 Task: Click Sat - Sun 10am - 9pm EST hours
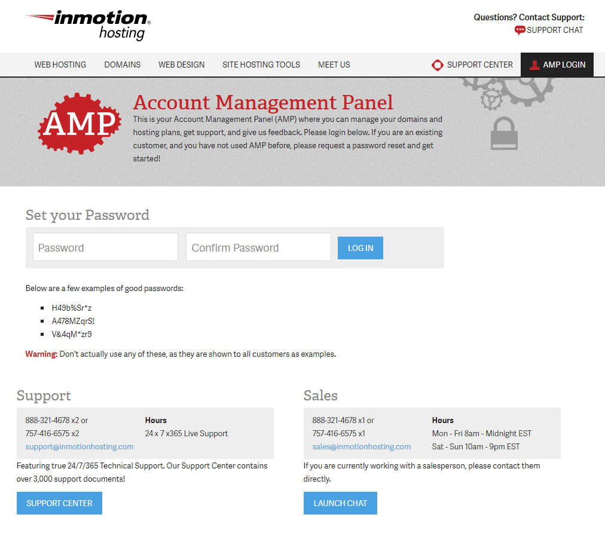tap(476, 446)
